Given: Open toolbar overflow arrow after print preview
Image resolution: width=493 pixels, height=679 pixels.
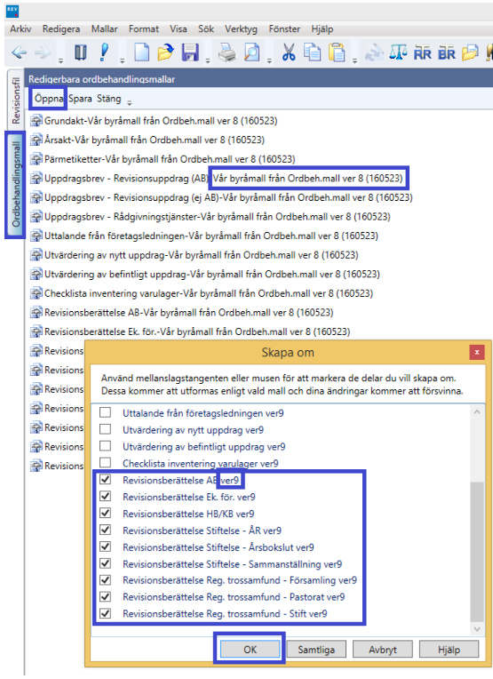Looking at the screenshot, I should click(x=269, y=60).
